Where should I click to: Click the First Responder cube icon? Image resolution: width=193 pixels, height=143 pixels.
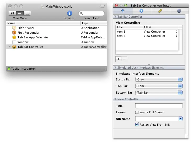coord(14,33)
